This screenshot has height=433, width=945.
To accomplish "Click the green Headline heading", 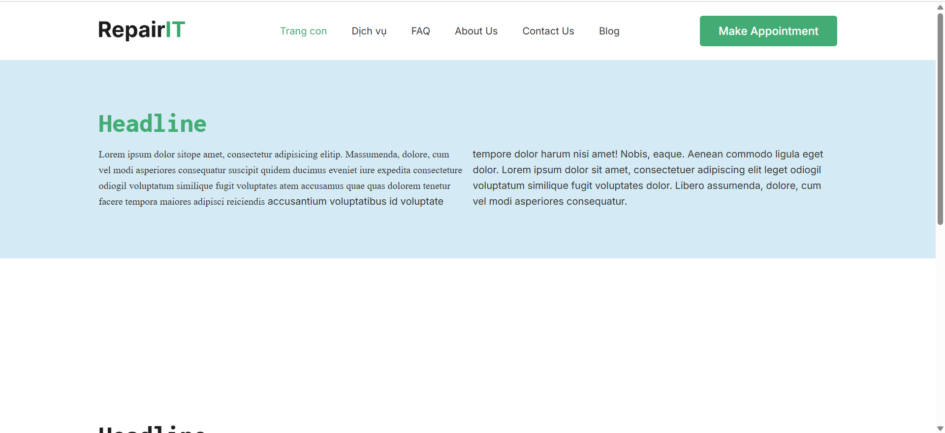I will 152,124.
